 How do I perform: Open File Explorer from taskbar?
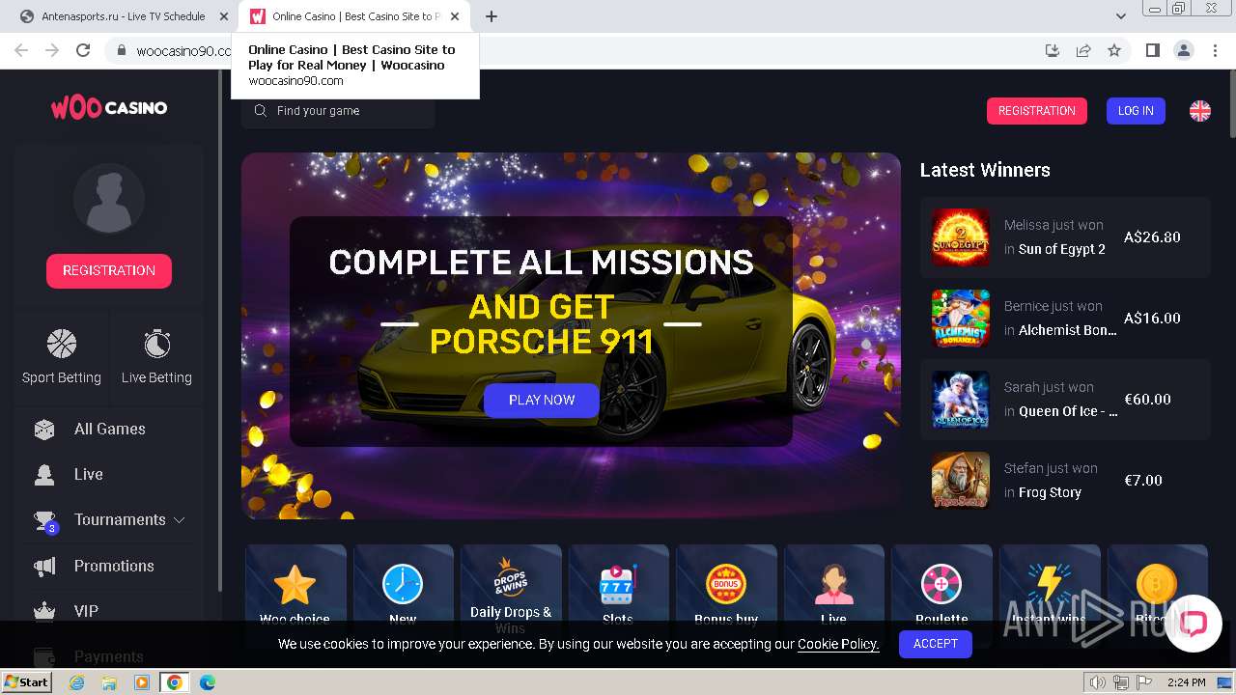109,682
